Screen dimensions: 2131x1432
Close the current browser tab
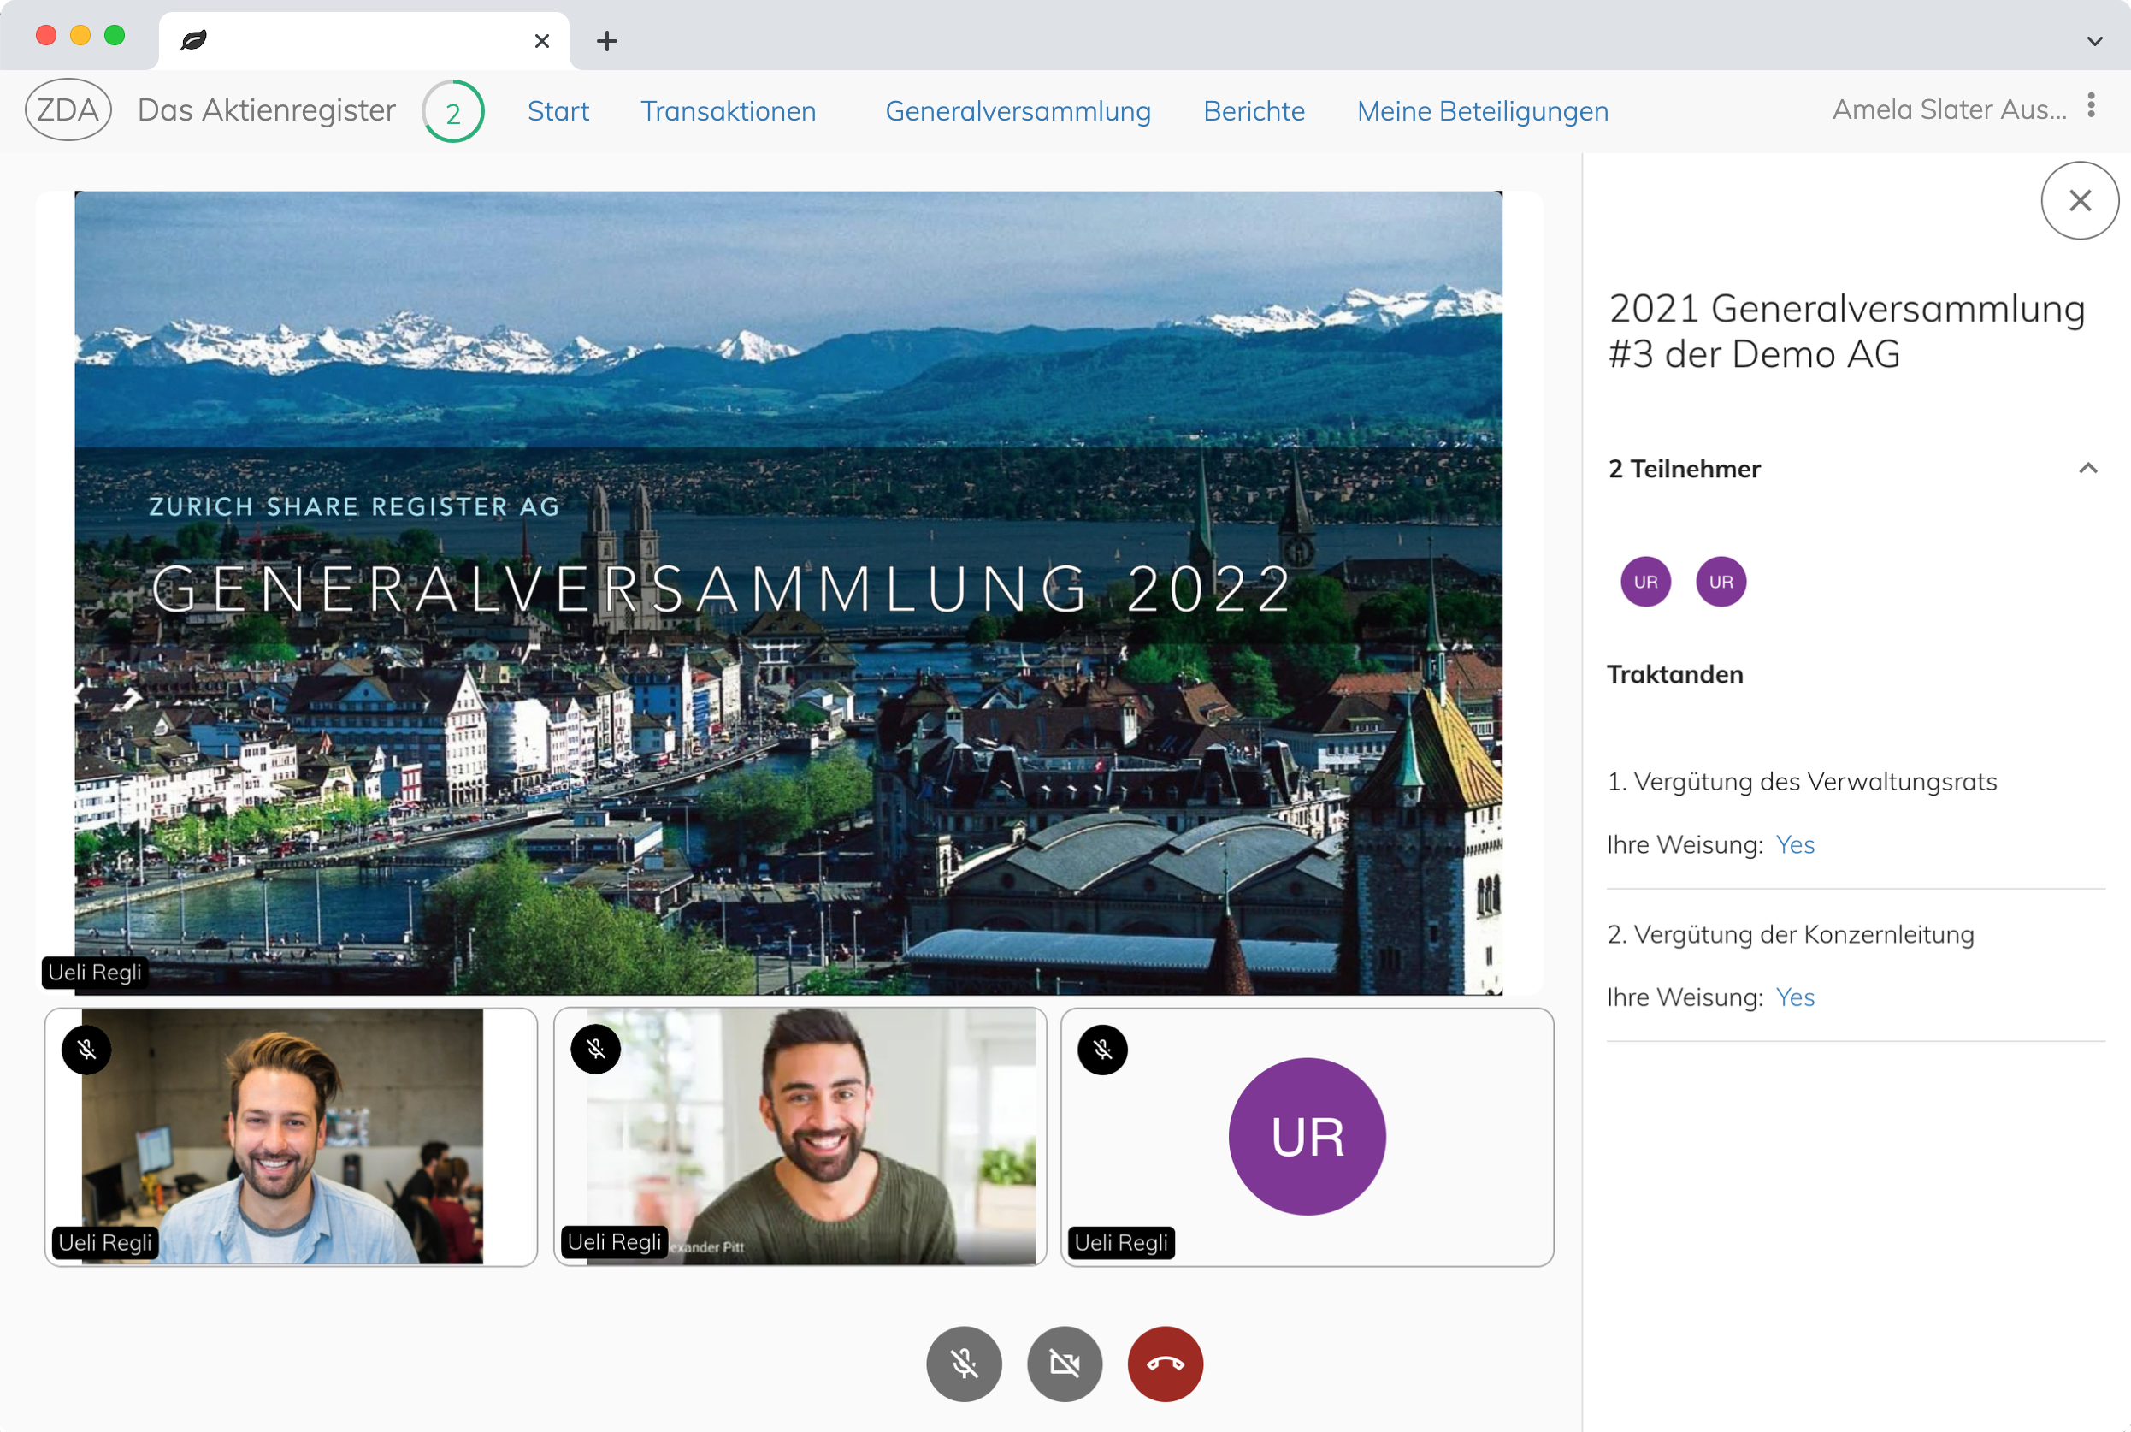(x=541, y=41)
